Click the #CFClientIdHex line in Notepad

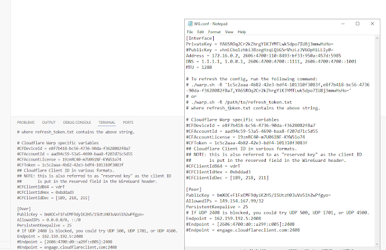click(218, 172)
